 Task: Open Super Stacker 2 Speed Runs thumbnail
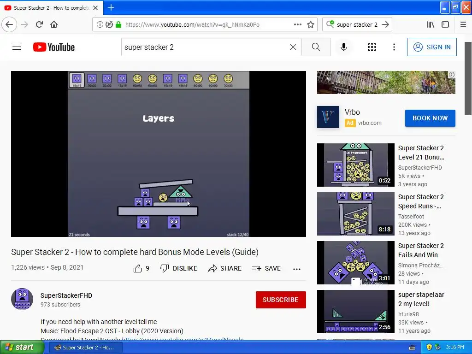tap(355, 214)
